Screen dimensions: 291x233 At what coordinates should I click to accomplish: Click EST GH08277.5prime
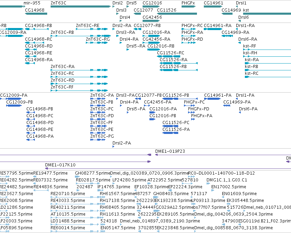[x=93, y=173]
